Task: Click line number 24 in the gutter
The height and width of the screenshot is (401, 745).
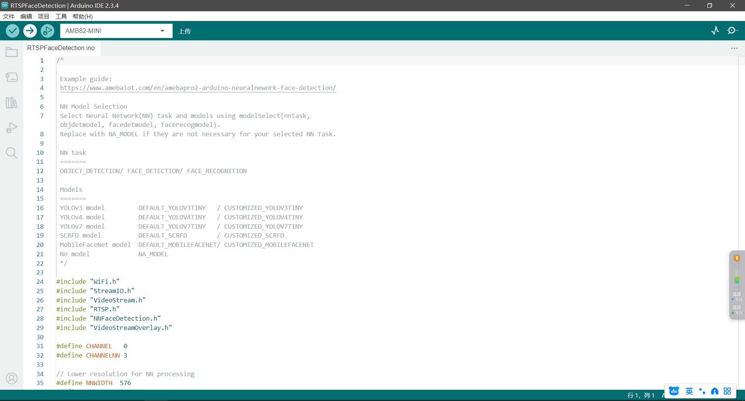Action: click(40, 281)
